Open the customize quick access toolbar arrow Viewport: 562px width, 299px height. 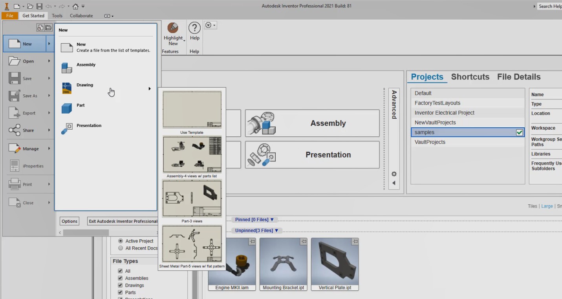(x=83, y=6)
